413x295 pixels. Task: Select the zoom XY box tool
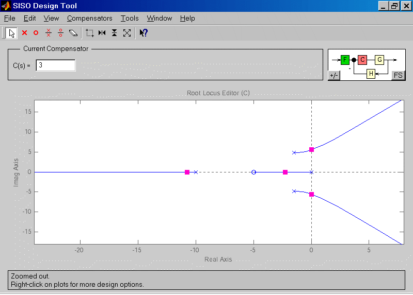pyautogui.click(x=90, y=33)
